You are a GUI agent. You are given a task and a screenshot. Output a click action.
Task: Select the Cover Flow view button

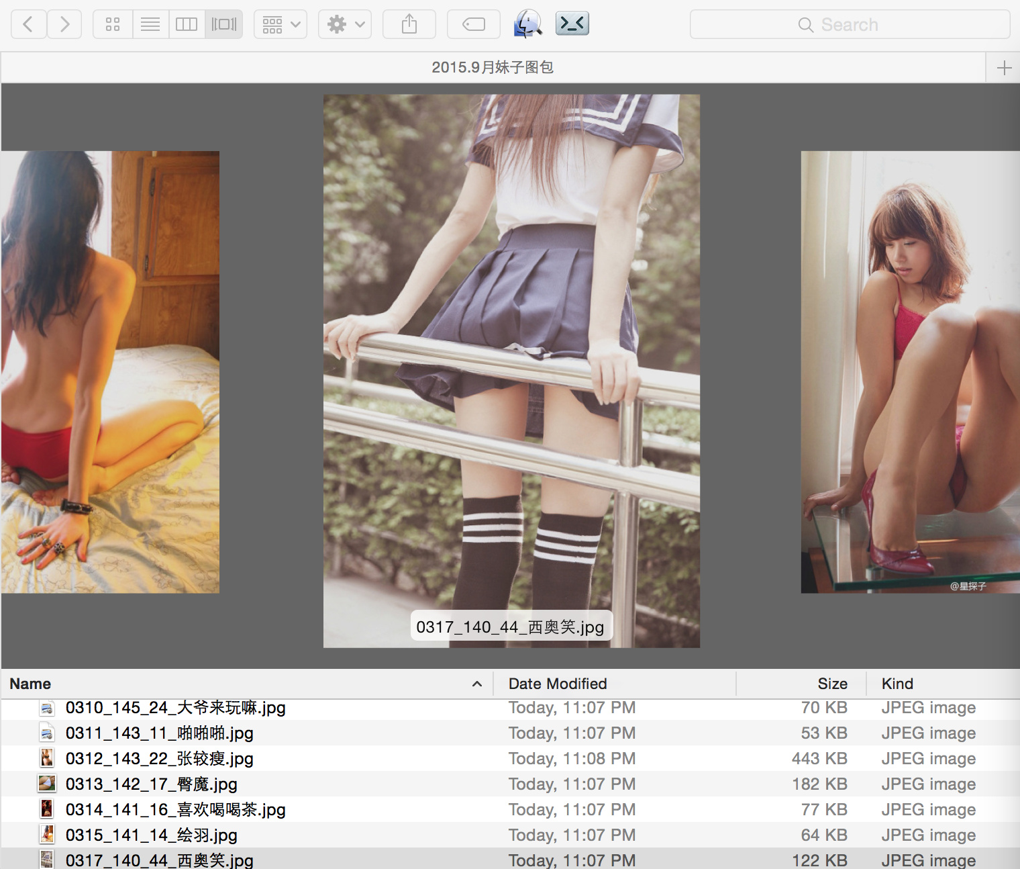224,25
